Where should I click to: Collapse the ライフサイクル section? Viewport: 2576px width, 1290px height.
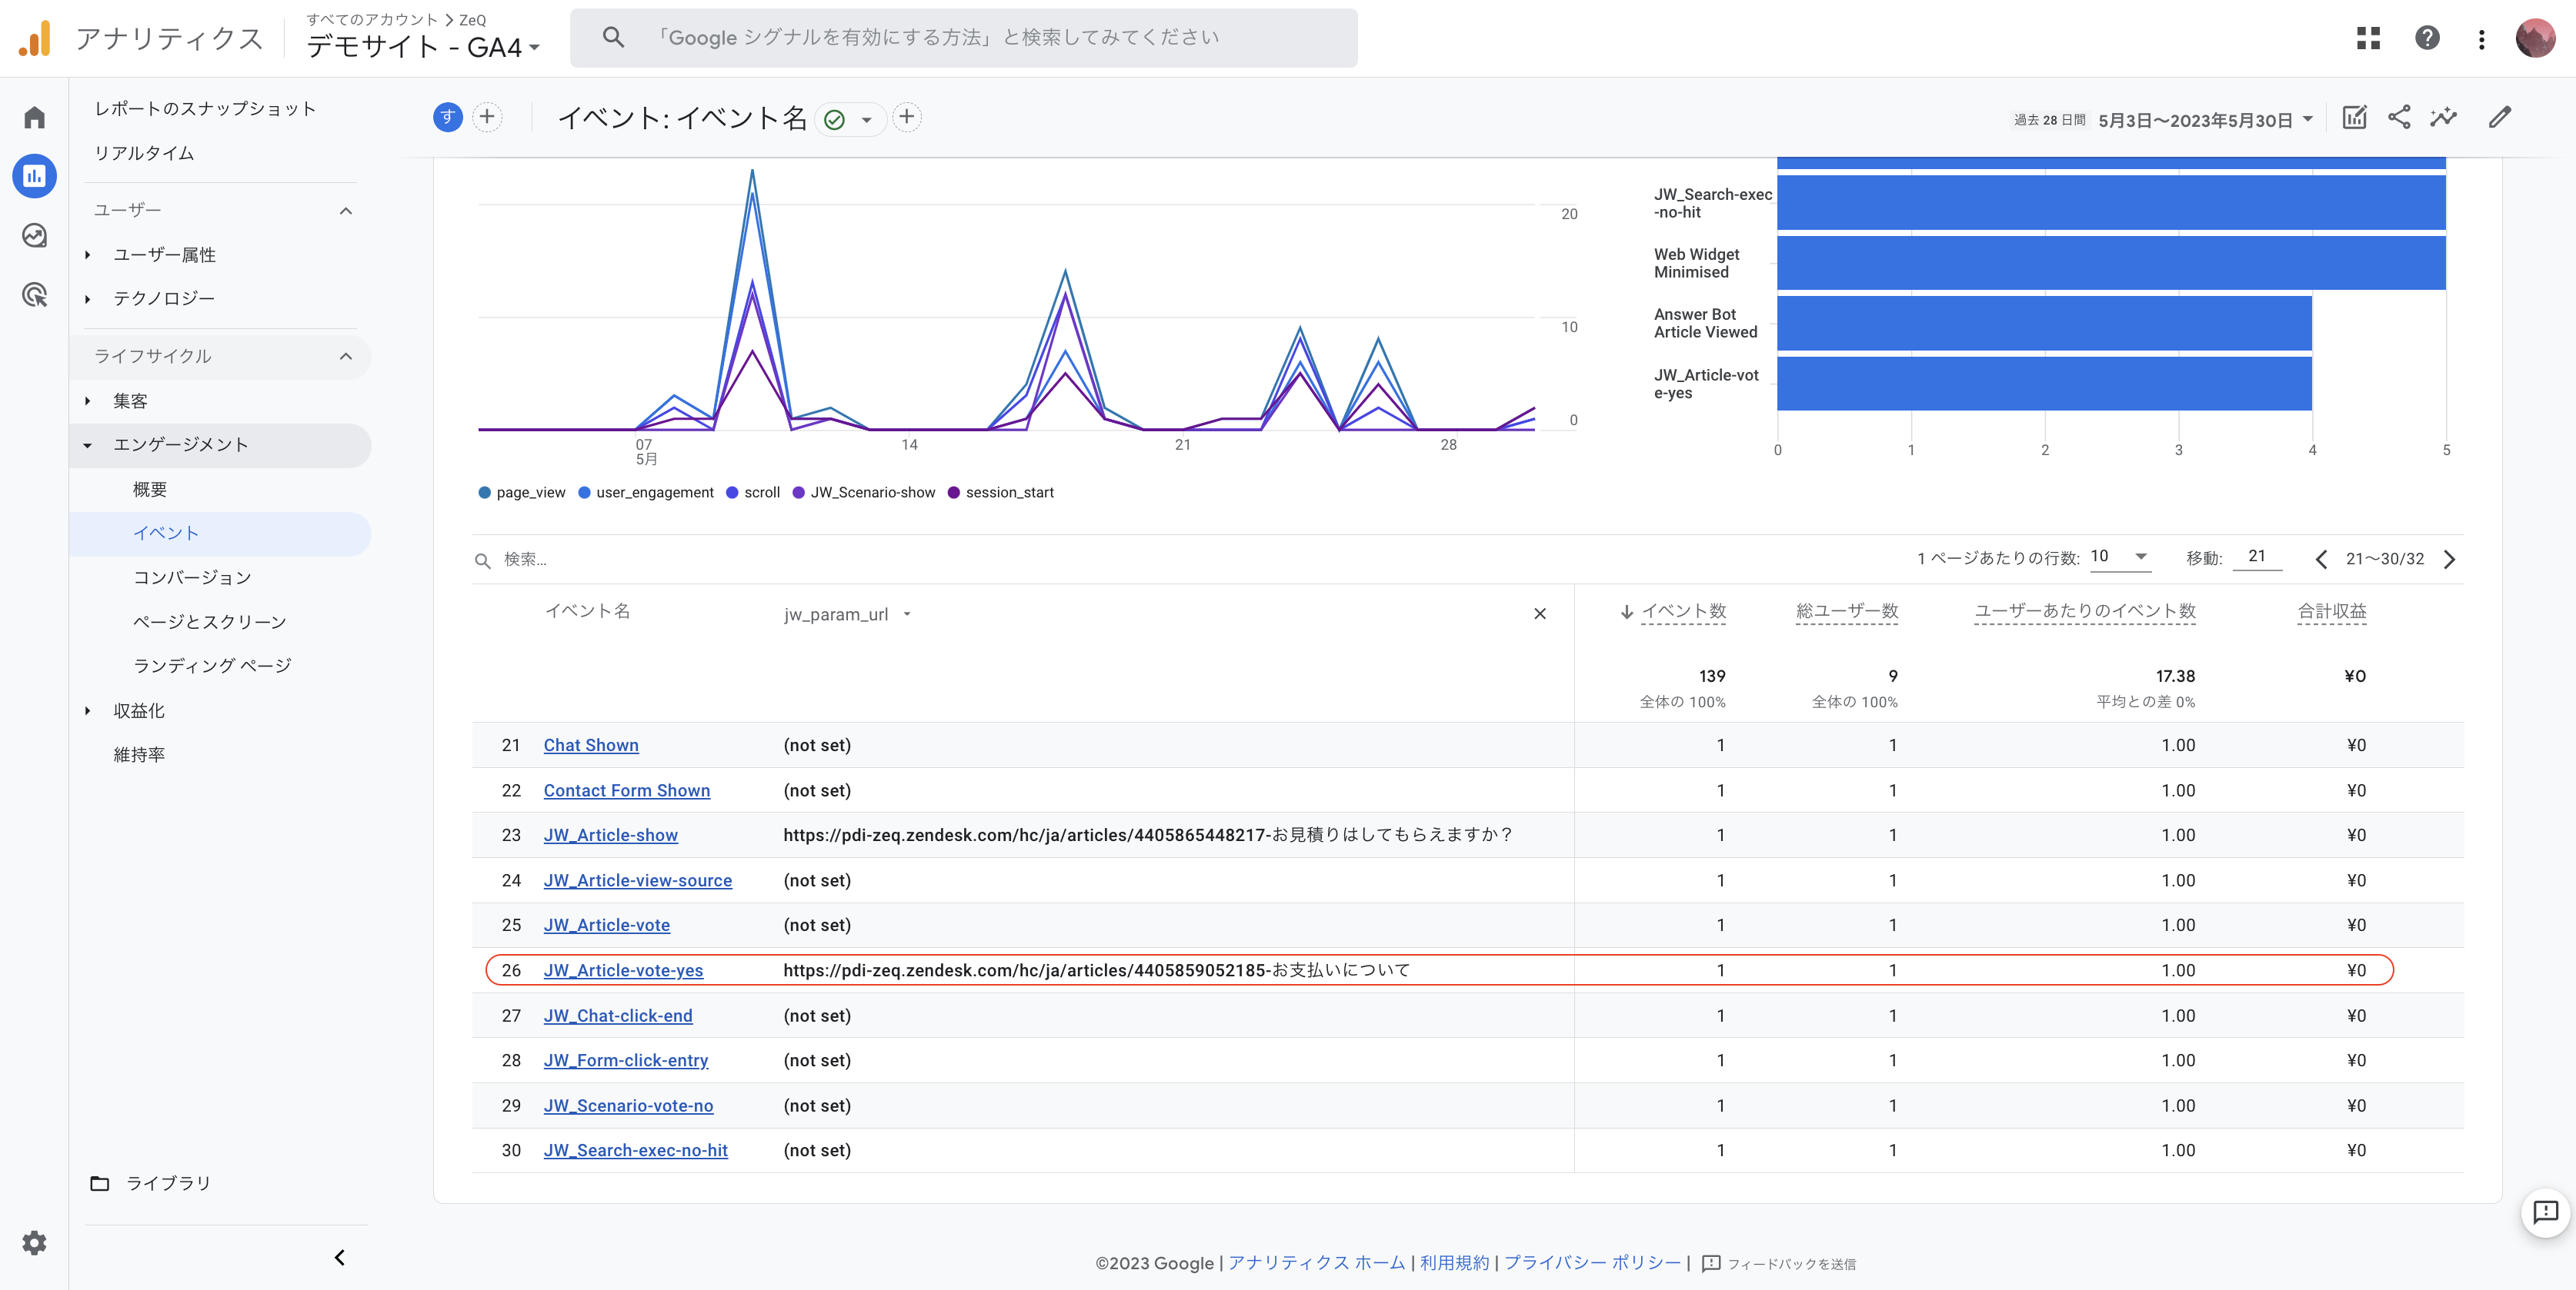(346, 356)
